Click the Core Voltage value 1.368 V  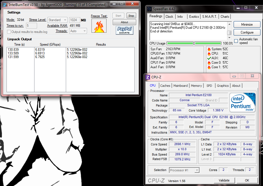pos(218,110)
